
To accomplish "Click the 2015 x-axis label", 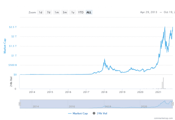I will (50, 92).
